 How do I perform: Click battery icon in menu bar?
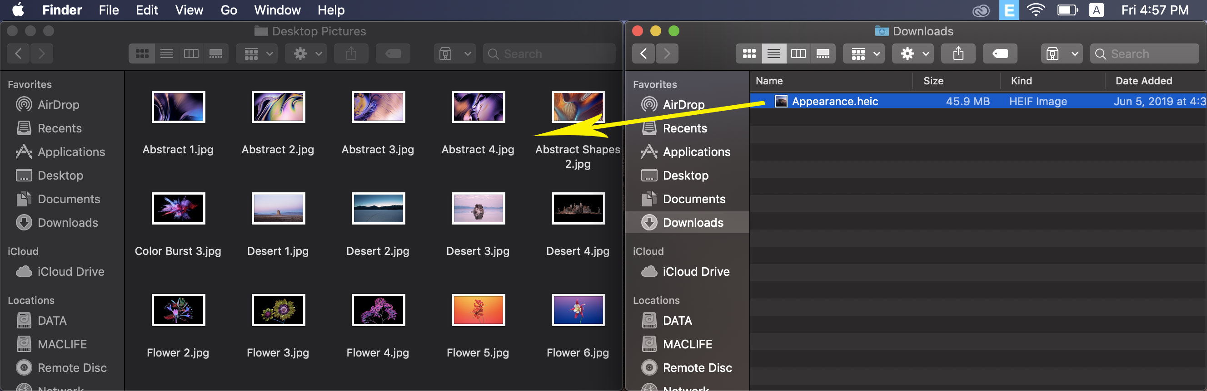1068,10
